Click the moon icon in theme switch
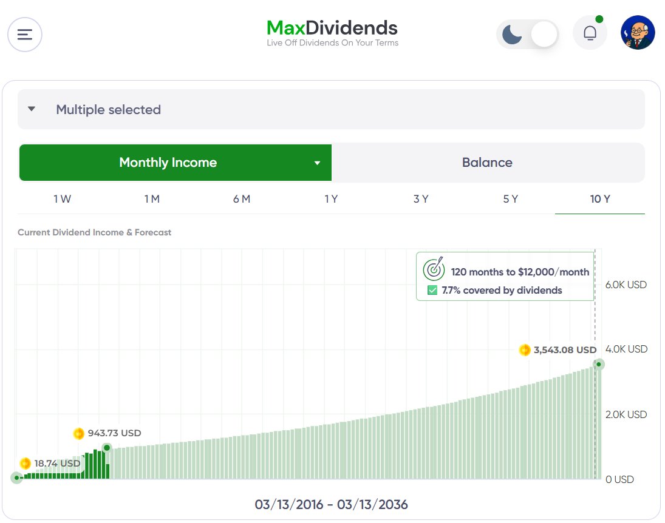 point(512,35)
